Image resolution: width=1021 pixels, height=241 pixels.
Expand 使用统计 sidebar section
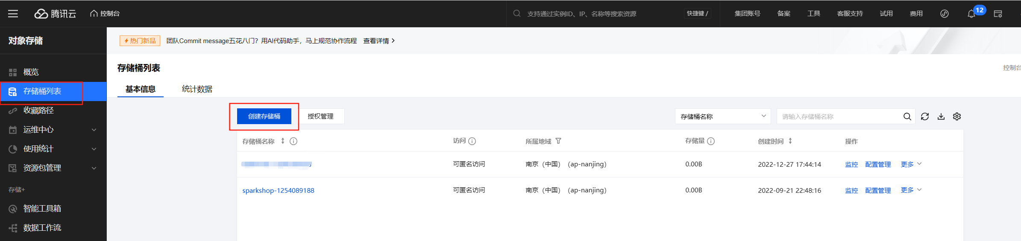(53, 149)
